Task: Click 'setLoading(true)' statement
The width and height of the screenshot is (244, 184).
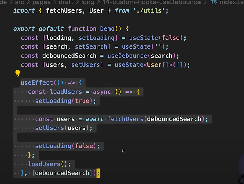Action: click(x=65, y=101)
